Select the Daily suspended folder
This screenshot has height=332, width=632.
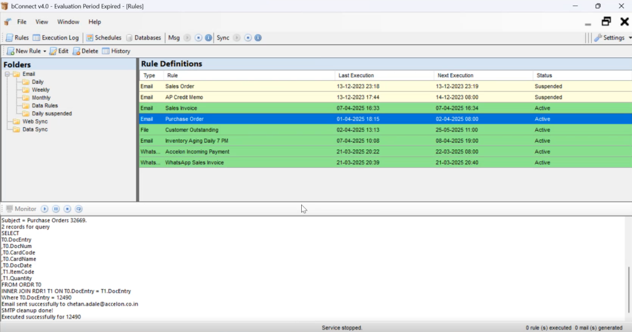point(52,114)
